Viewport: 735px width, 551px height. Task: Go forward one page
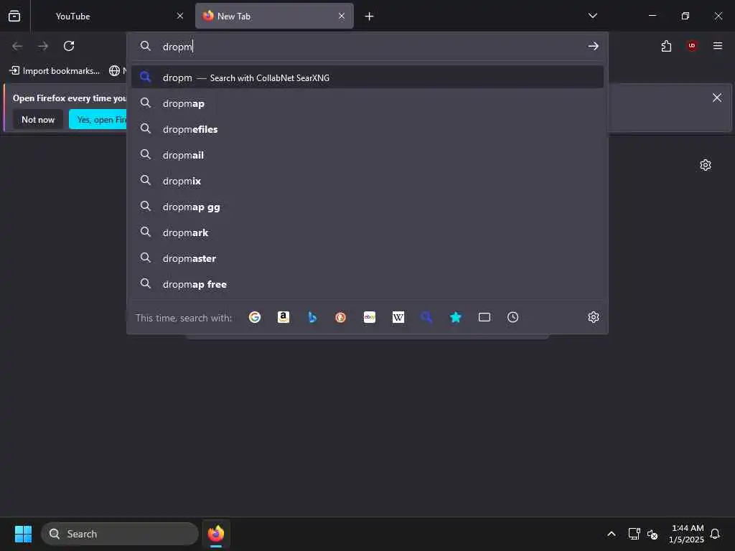coord(43,46)
